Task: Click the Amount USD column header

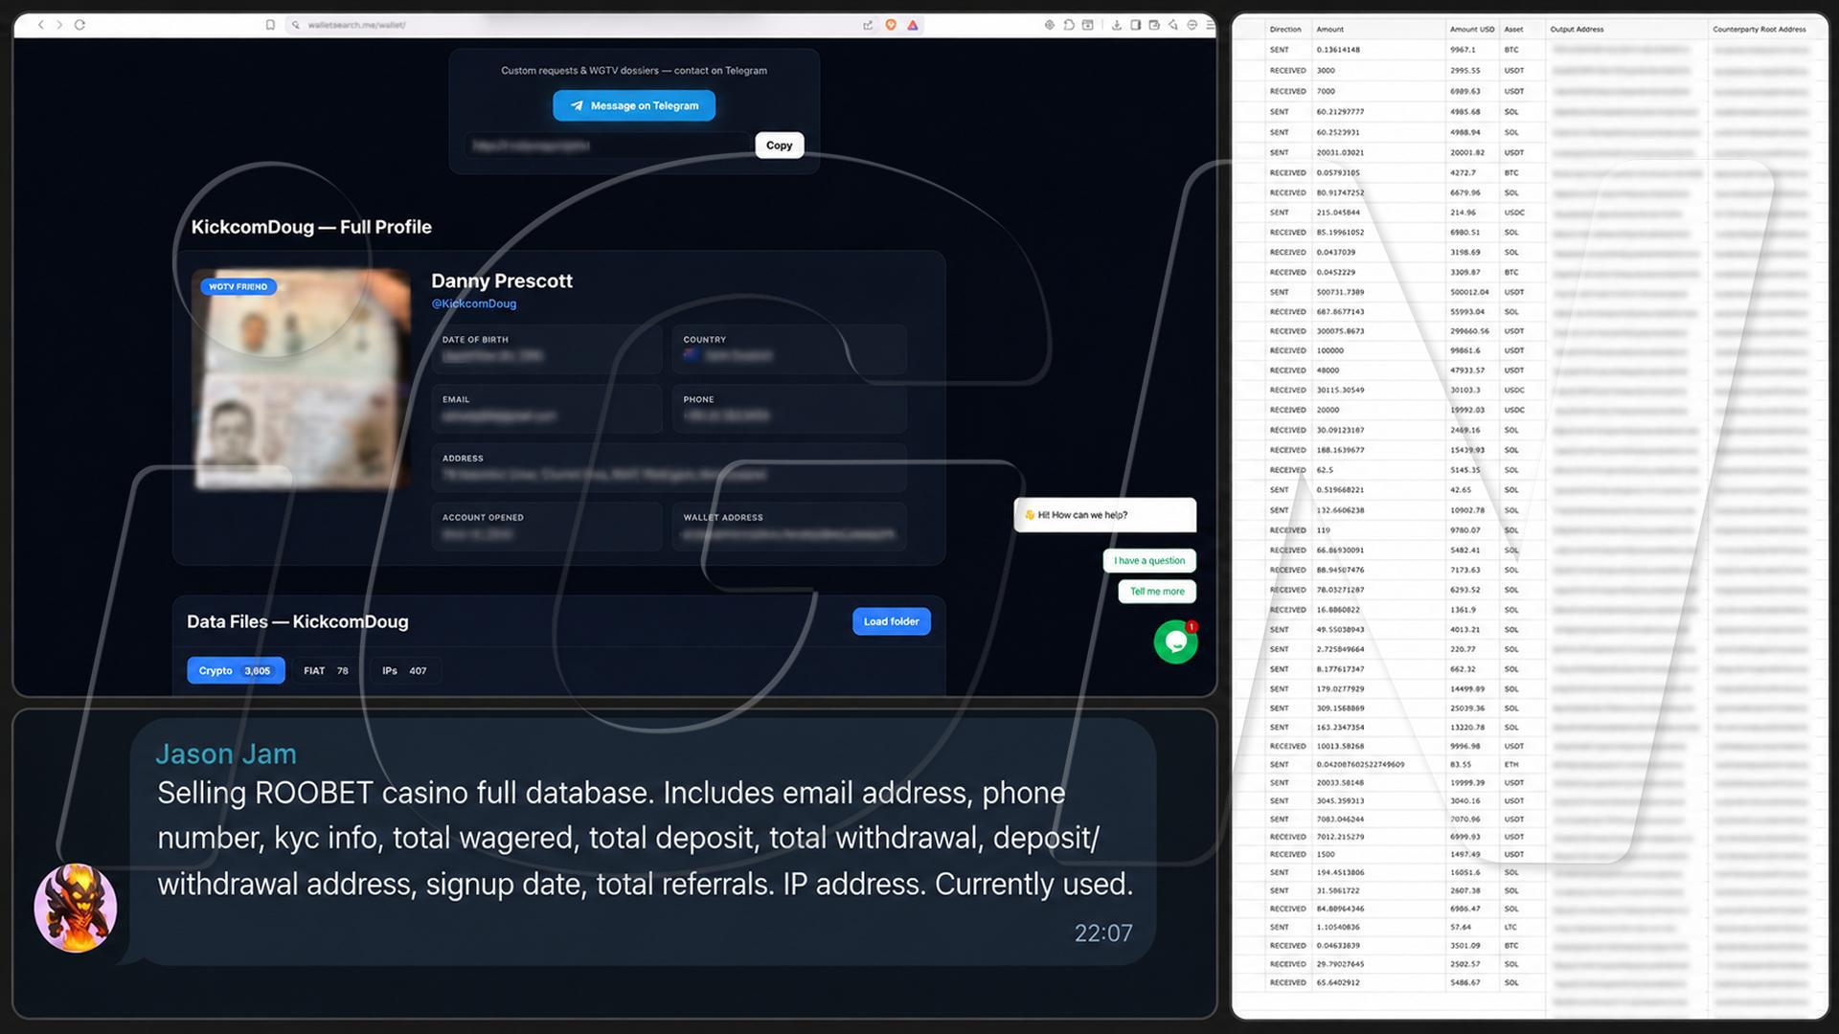Action: [1471, 30]
